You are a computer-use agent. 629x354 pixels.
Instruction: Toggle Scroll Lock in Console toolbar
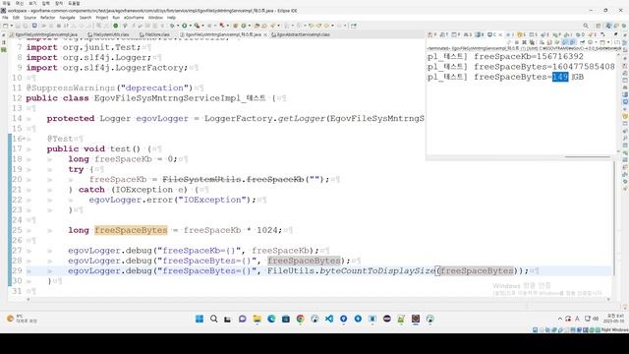point(548,42)
